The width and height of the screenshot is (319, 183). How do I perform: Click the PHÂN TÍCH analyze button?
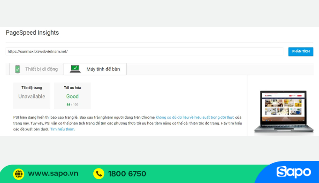coord(301,52)
